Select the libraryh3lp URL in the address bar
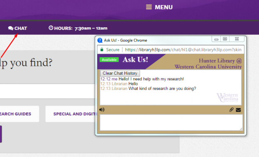Screen dimensions: 259x157 pyautogui.click(x=183, y=50)
